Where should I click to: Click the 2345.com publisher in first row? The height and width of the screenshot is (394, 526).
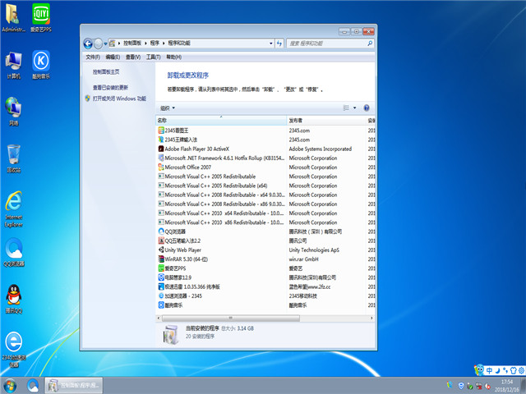pyautogui.click(x=299, y=131)
